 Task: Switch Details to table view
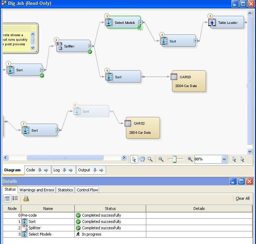point(7,198)
